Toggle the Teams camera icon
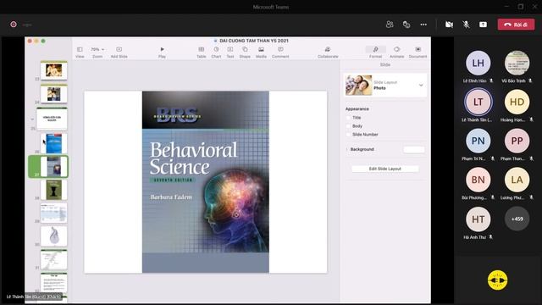Viewport: 542px width, 305px height. click(449, 25)
